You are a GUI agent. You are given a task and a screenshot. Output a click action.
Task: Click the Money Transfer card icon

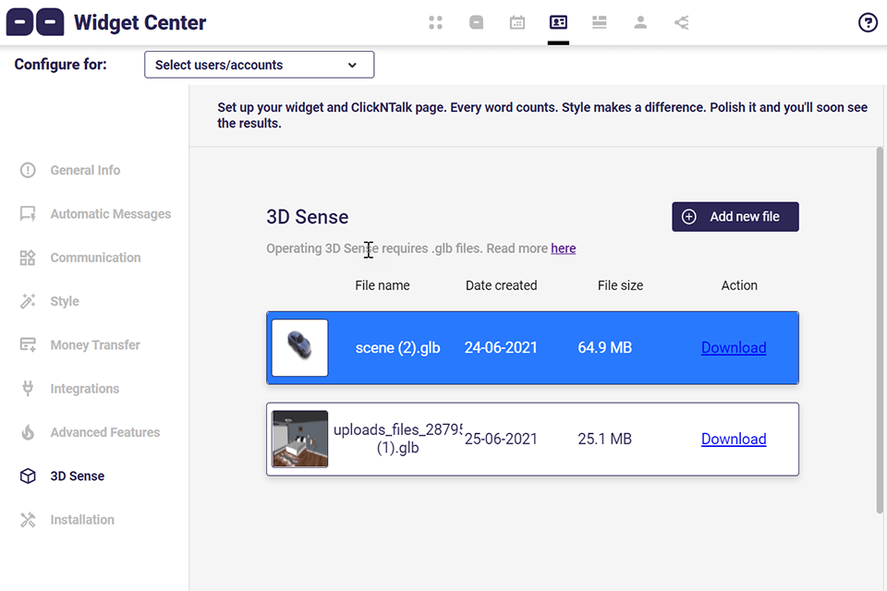tap(28, 344)
